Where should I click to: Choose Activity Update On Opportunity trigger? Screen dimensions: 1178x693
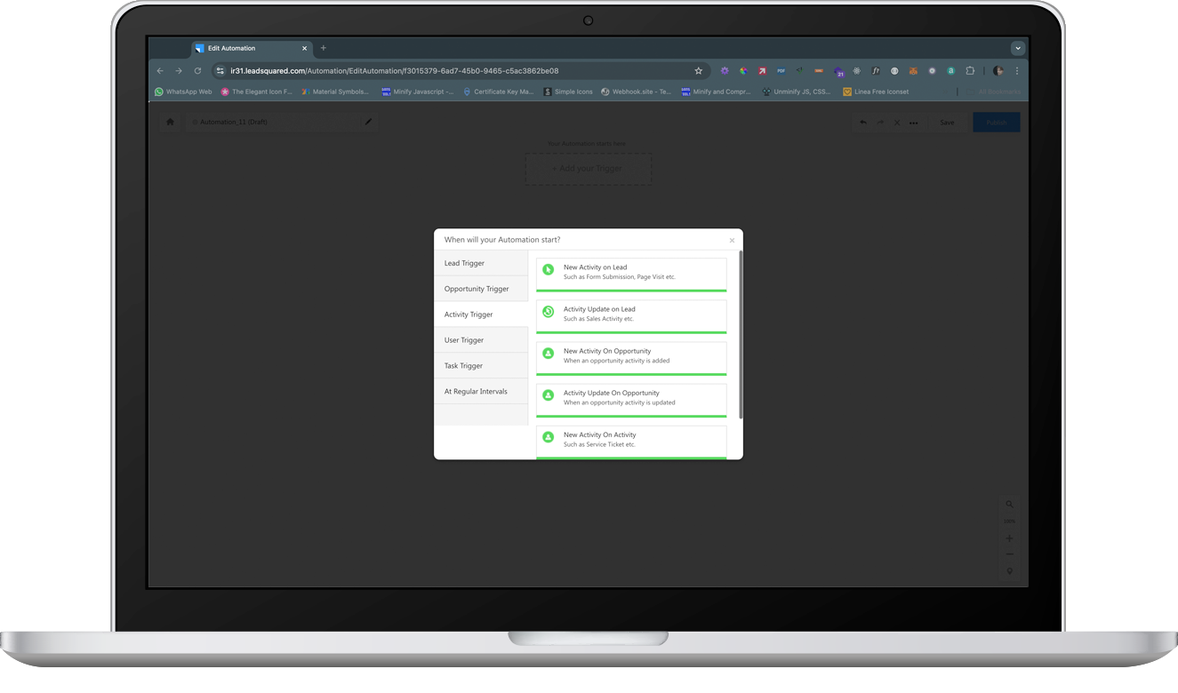(x=631, y=397)
